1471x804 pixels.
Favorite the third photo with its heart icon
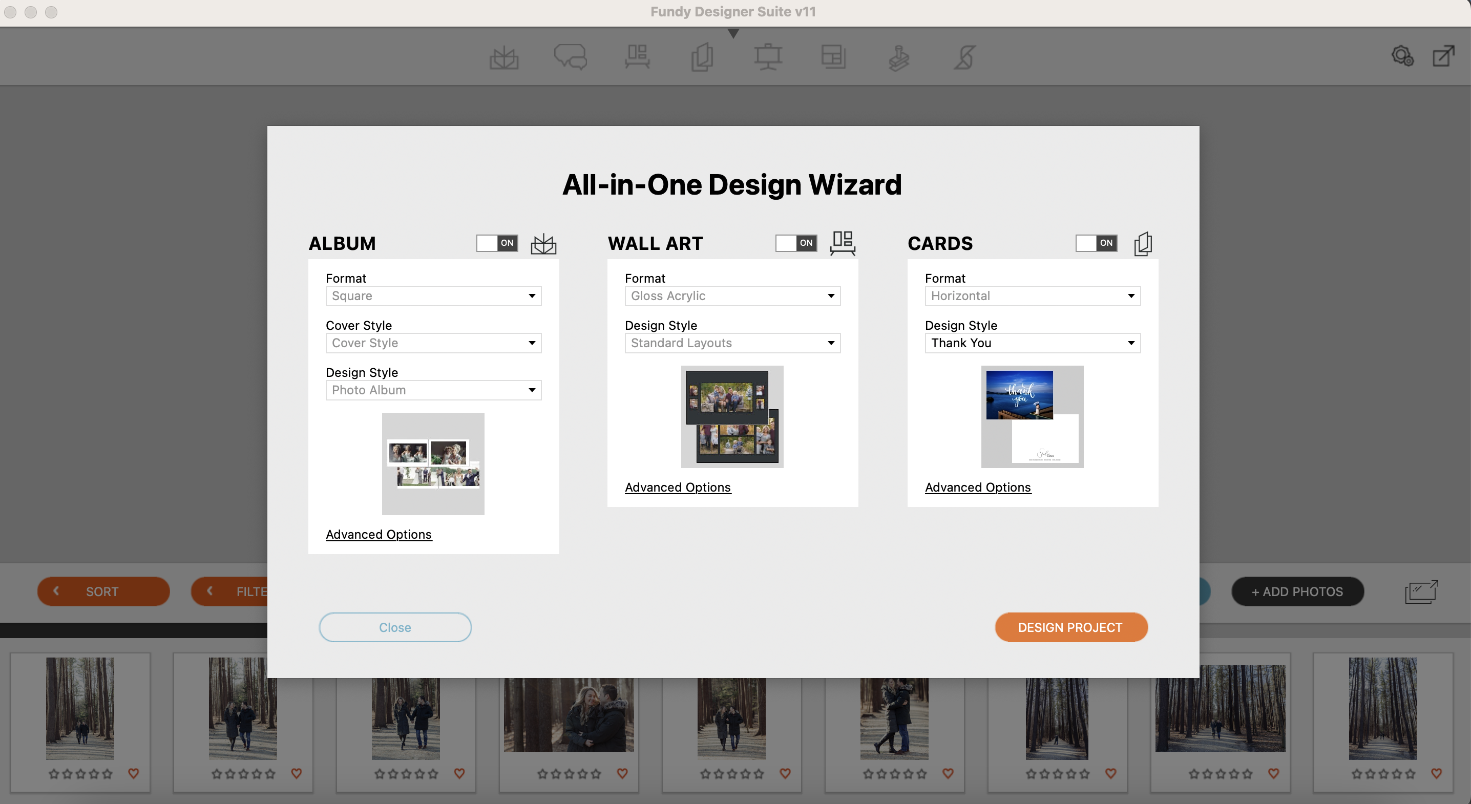pyautogui.click(x=459, y=774)
